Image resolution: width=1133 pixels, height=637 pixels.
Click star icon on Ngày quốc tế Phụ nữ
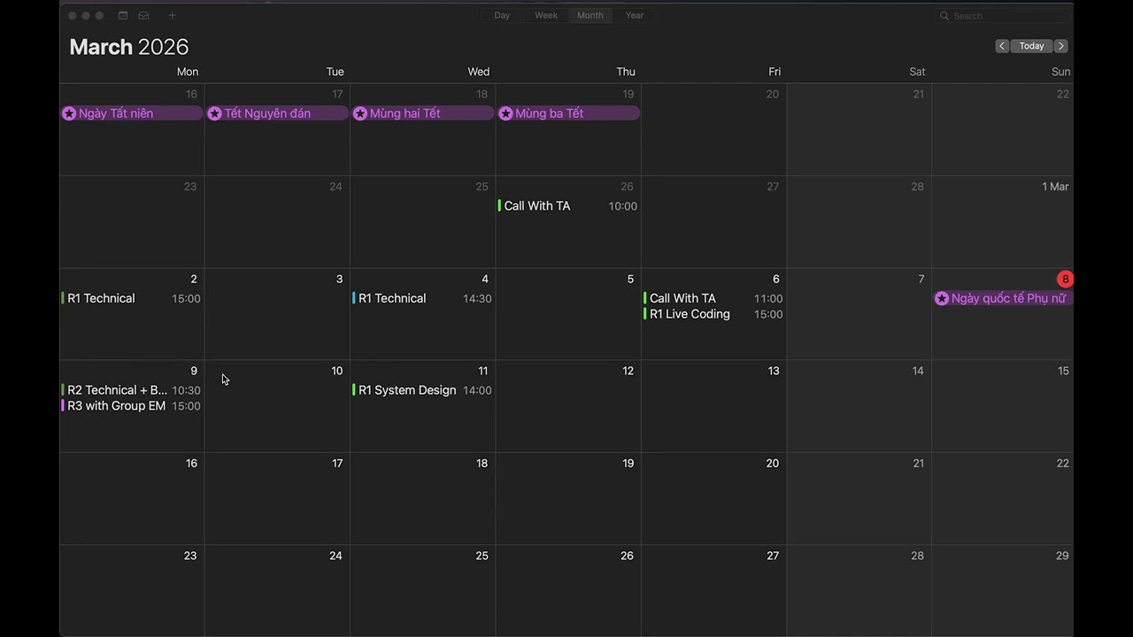942,299
